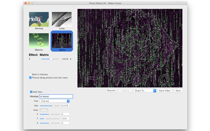Uncheck the Add Text checkbox

click(x=31, y=92)
